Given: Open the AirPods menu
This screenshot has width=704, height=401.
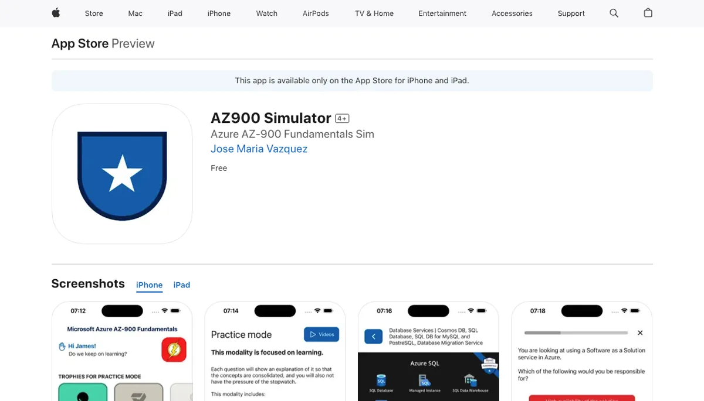Looking at the screenshot, I should pyautogui.click(x=316, y=13).
